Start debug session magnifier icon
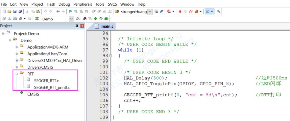 [x=169, y=12]
